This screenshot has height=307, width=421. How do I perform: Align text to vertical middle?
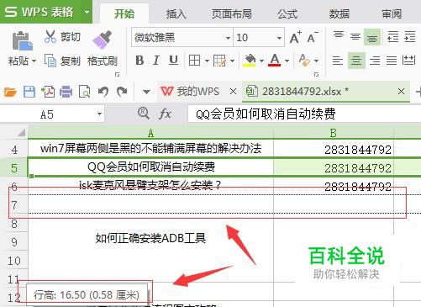pos(355,37)
